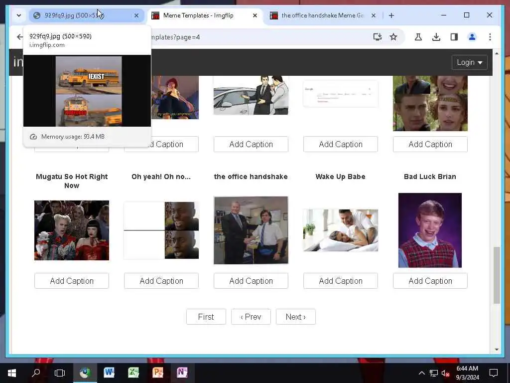
Task: Add Caption for Oh yeah! Oh no...
Action: coord(161,281)
